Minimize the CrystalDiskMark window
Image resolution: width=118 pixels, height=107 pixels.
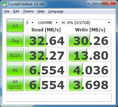(x=91, y=3)
